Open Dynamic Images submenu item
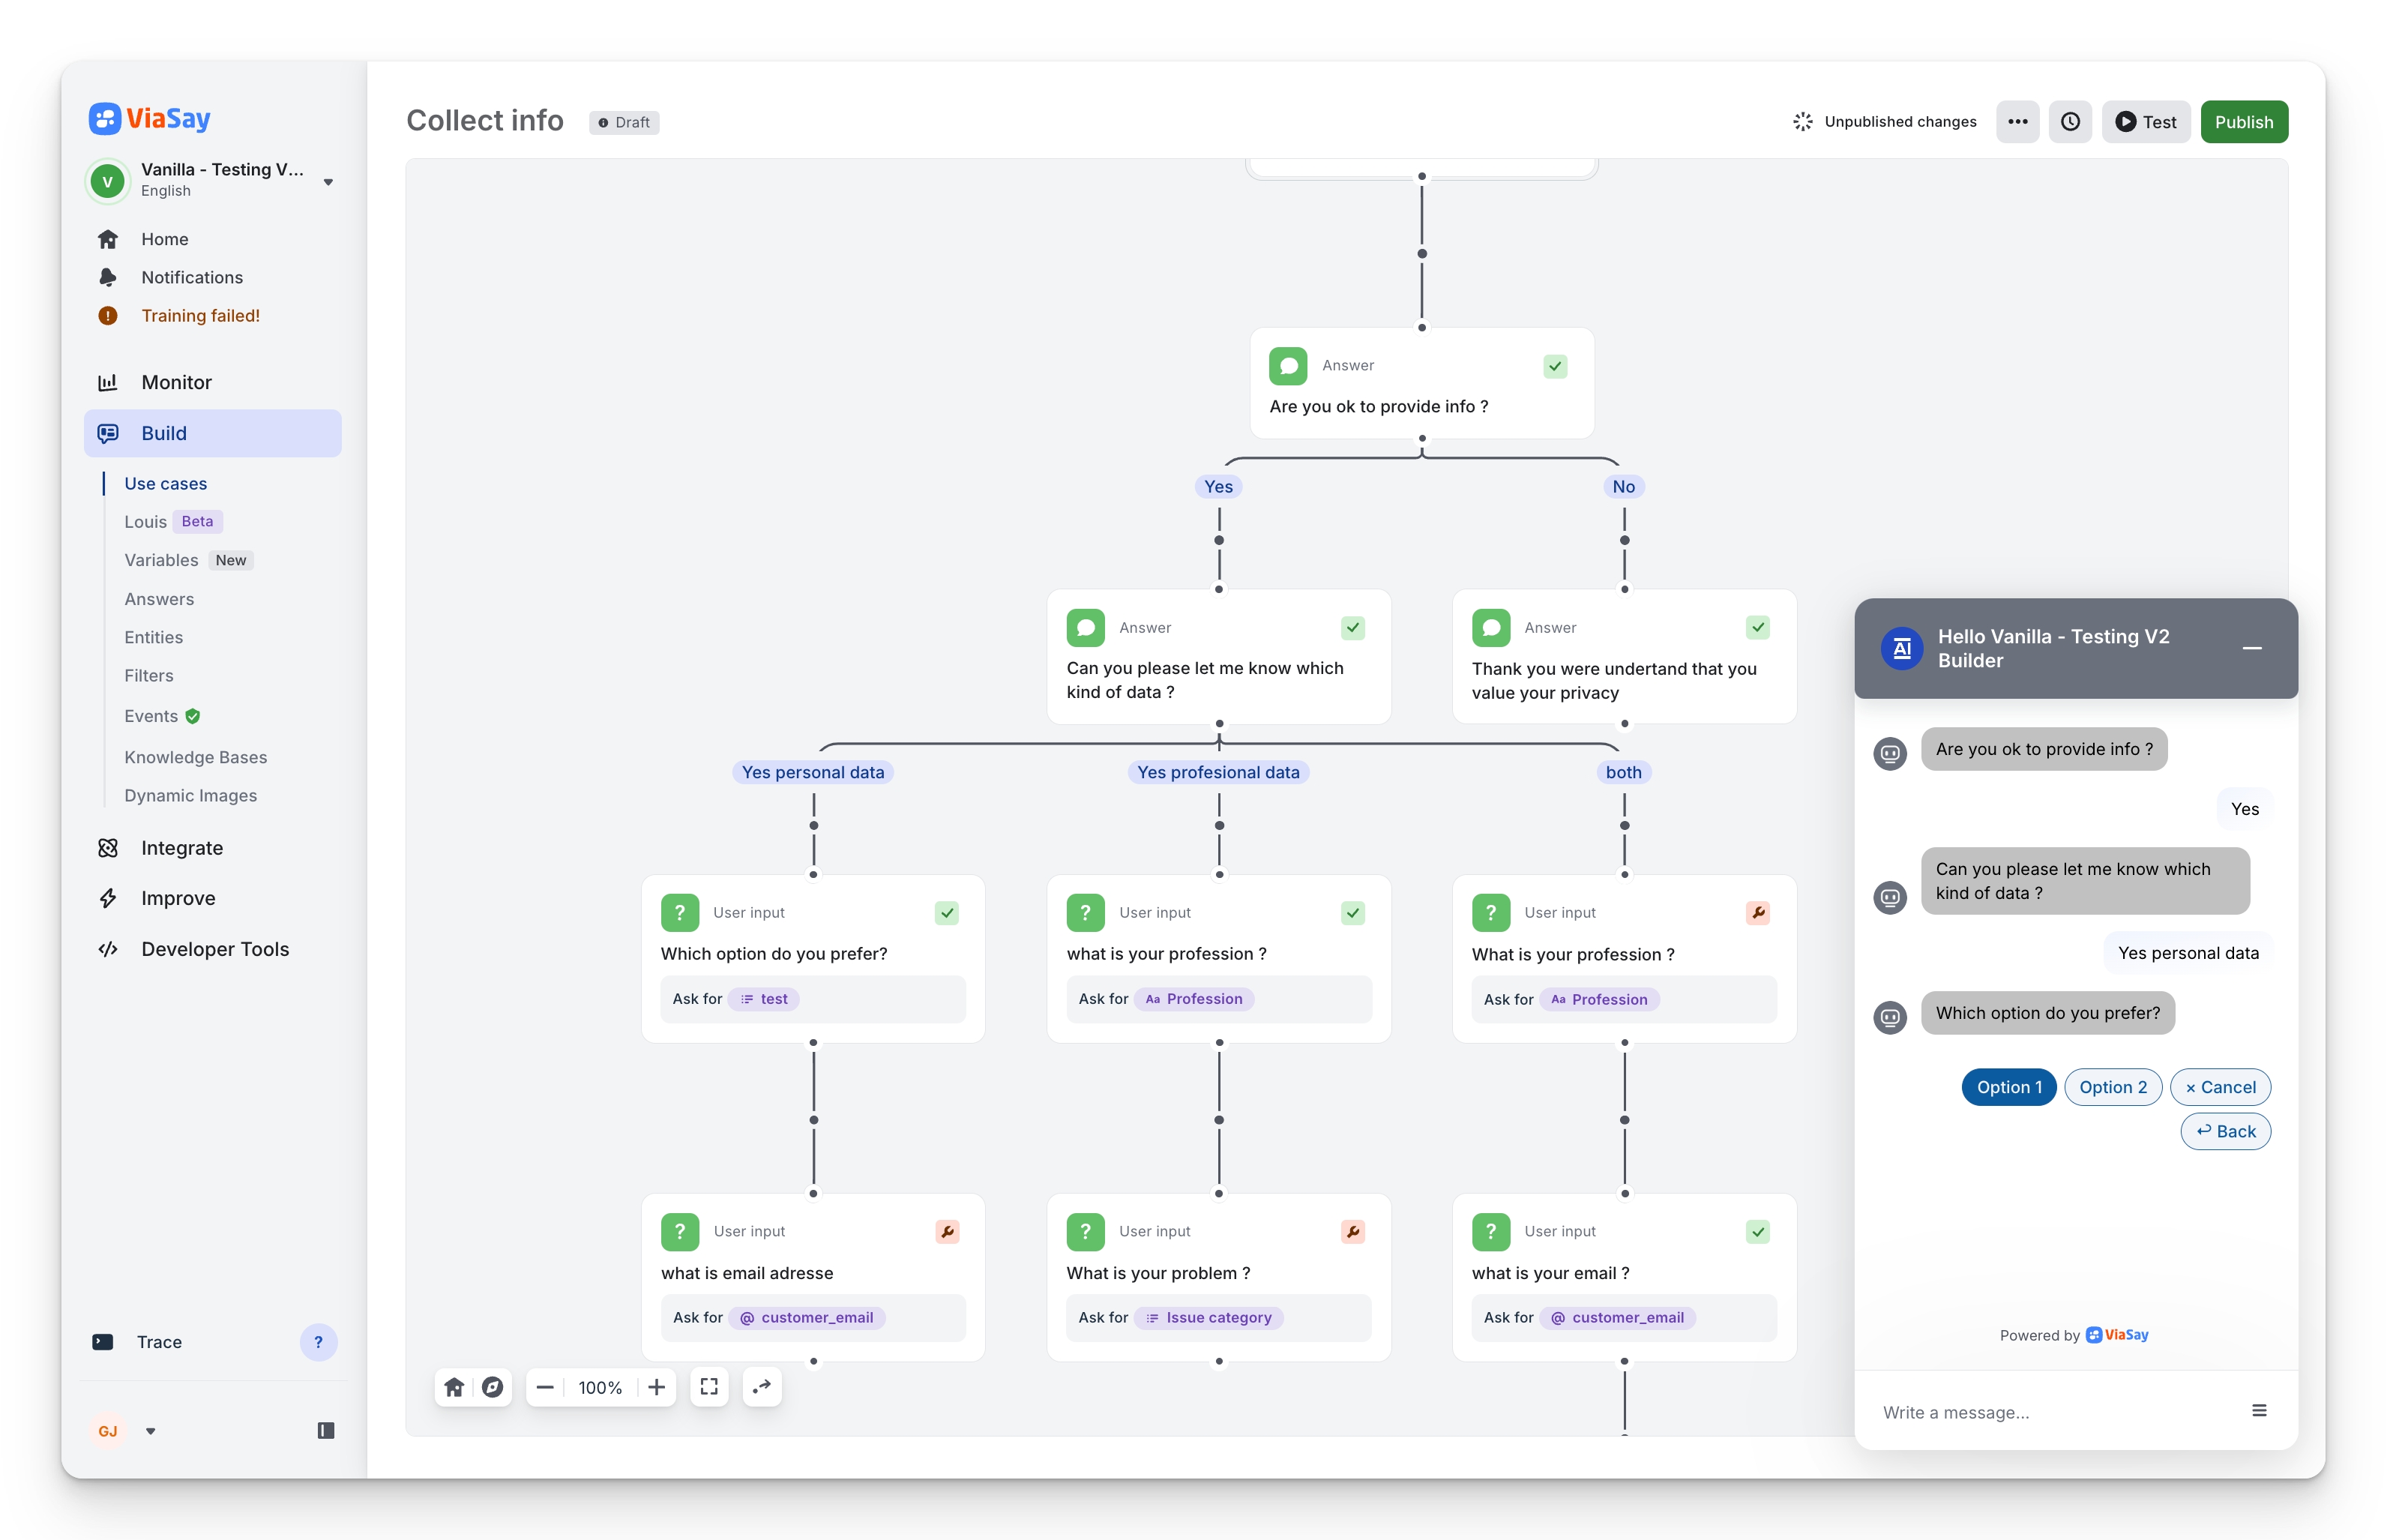The height and width of the screenshot is (1540, 2387). [x=190, y=795]
